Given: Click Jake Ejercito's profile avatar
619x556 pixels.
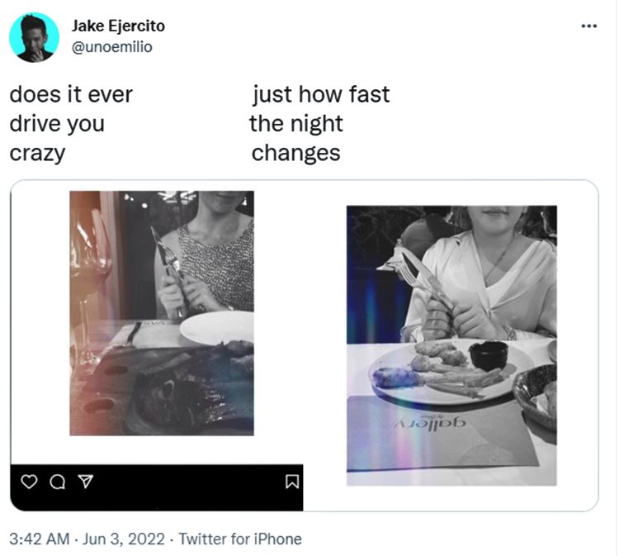Looking at the screenshot, I should coord(34,37).
